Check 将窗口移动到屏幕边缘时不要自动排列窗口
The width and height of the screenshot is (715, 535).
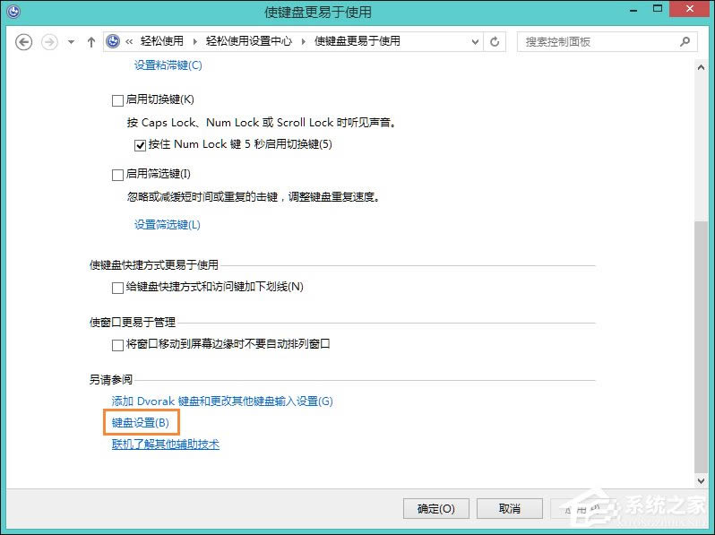[x=117, y=345]
